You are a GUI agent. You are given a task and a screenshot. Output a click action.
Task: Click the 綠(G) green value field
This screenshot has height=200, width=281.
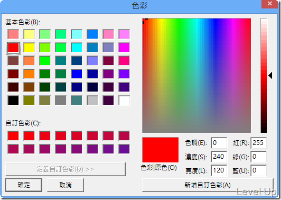(x=259, y=157)
